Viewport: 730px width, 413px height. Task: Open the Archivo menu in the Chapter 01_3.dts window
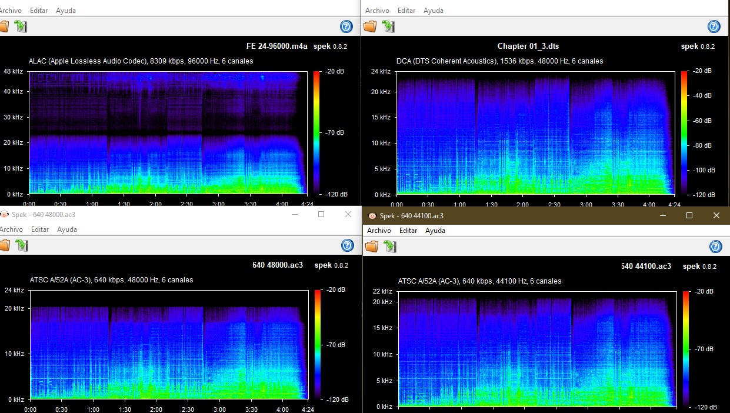point(377,11)
